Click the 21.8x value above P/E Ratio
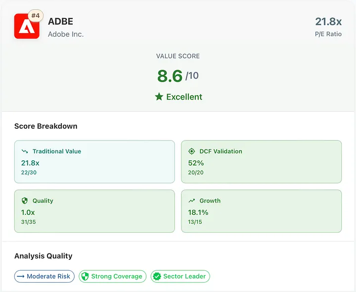Screen dimensions: 356x292 (328, 22)
